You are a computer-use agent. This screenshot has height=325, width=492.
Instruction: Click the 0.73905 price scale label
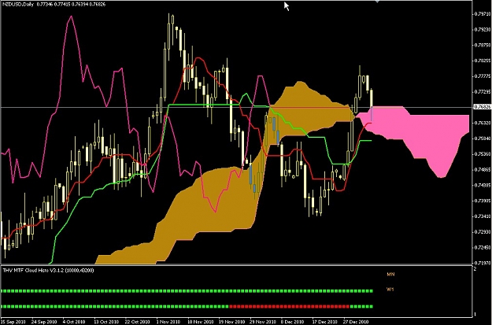click(483, 201)
